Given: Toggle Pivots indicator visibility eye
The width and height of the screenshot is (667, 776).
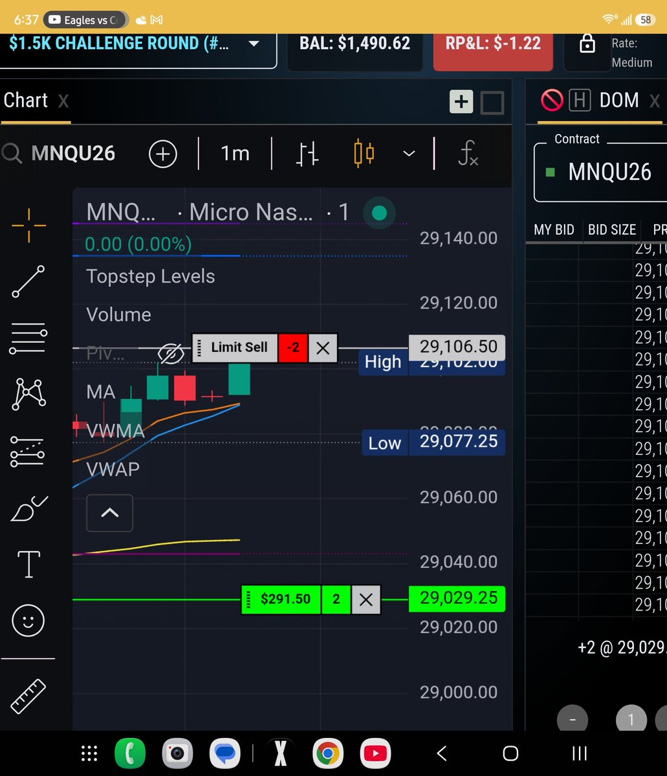Looking at the screenshot, I should coord(170,353).
